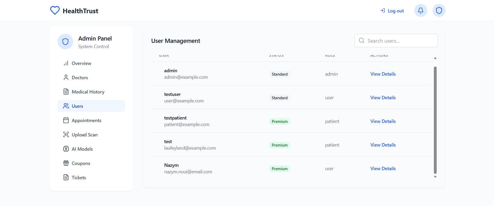Click the shield profile icon in header

tap(439, 10)
